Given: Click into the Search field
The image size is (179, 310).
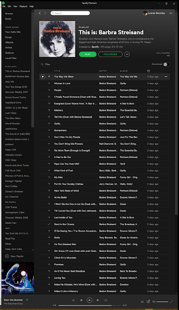Looking at the screenshot, I should pyautogui.click(x=70, y=13).
